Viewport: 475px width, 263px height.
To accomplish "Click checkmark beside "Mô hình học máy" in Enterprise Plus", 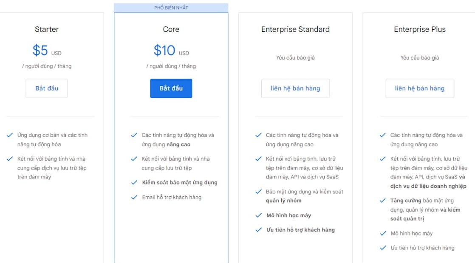I will [382, 233].
